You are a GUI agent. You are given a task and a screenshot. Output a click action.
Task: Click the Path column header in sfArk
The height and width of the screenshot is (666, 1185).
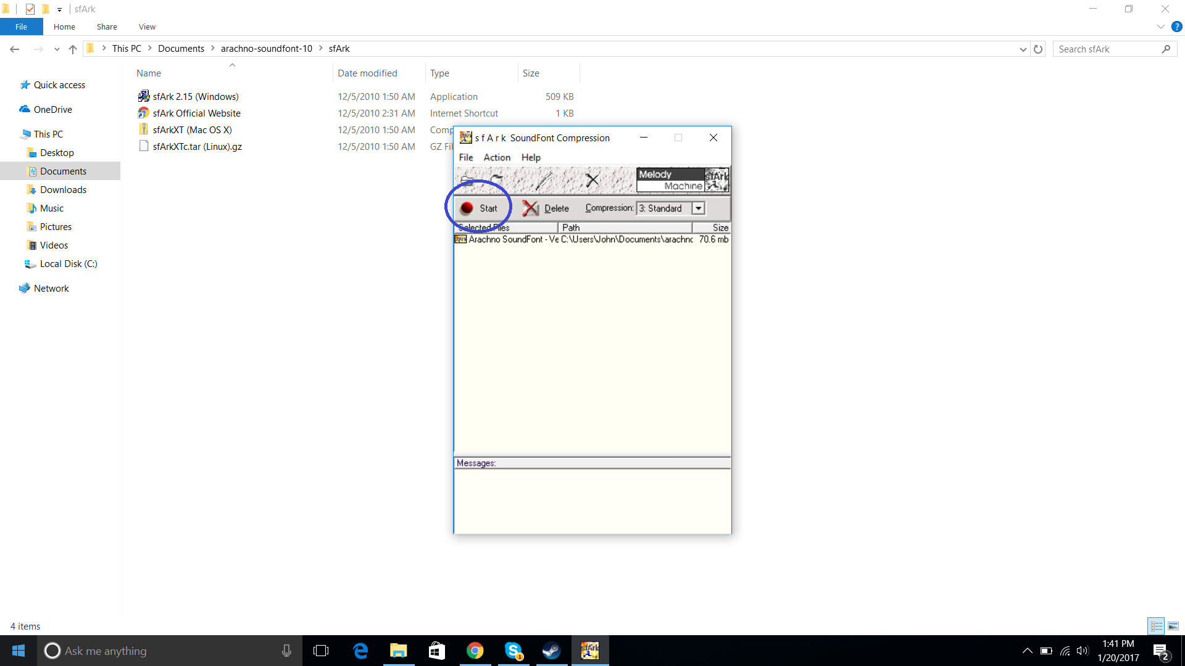click(x=623, y=228)
